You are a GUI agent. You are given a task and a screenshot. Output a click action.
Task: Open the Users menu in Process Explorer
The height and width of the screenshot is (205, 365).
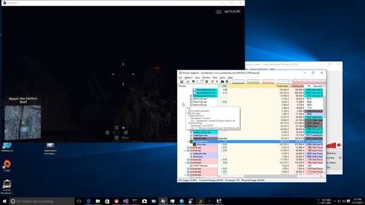coord(222,77)
